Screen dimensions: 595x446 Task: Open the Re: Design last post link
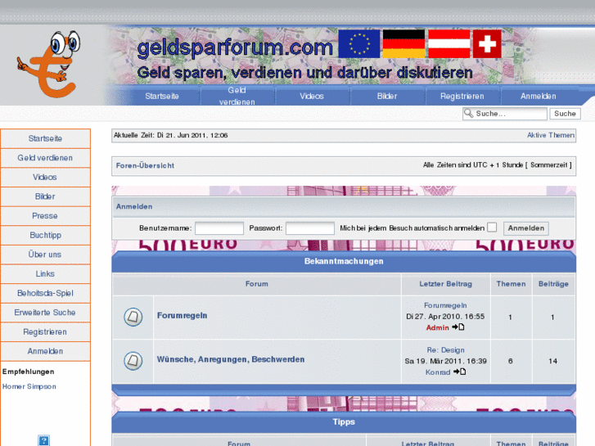[x=445, y=350]
